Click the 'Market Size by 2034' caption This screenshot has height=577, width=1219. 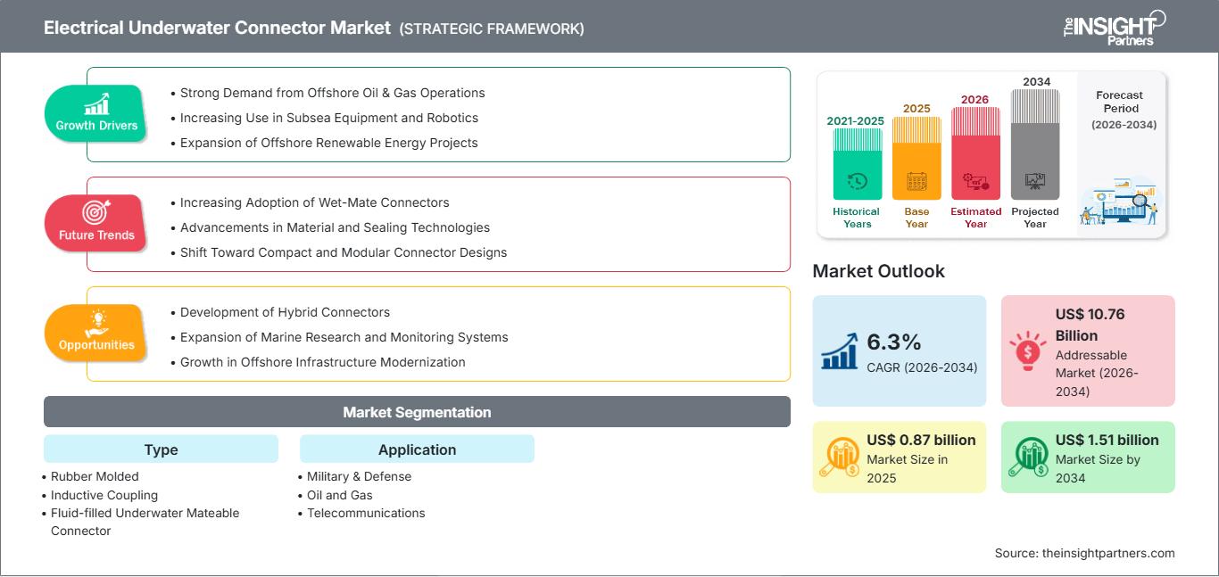pos(1096,469)
